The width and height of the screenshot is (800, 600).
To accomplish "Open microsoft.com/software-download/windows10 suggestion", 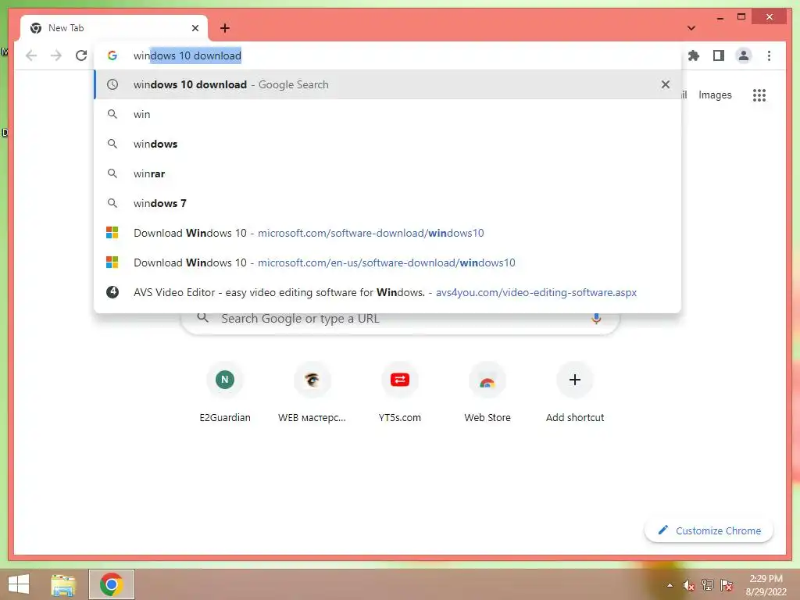I will pos(387,233).
